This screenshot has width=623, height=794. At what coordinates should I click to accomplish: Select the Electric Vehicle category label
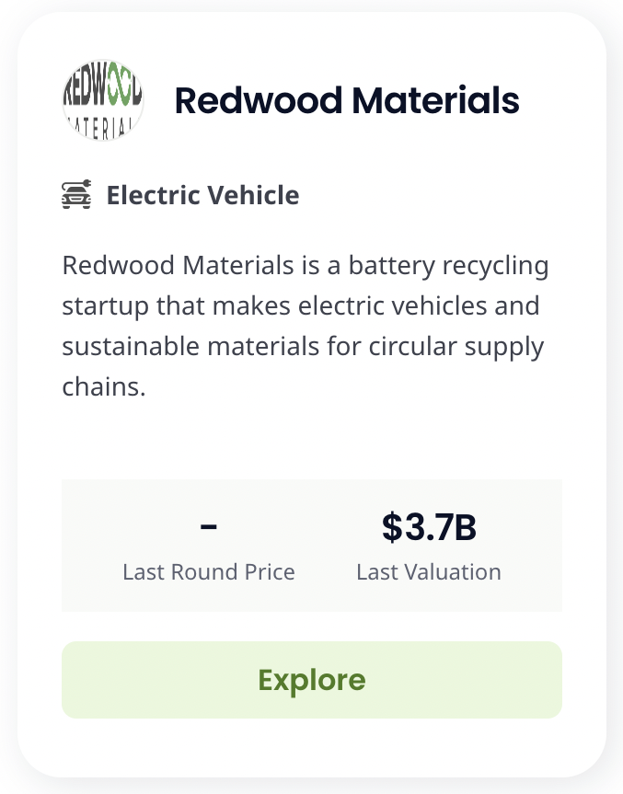202,195
